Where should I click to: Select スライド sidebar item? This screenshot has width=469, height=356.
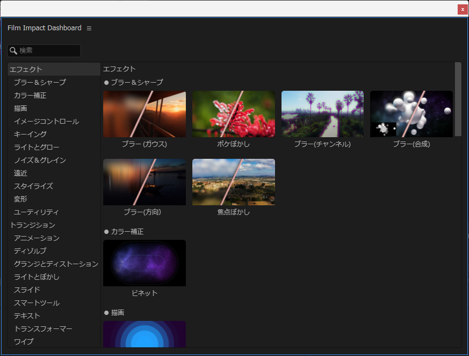click(x=27, y=290)
